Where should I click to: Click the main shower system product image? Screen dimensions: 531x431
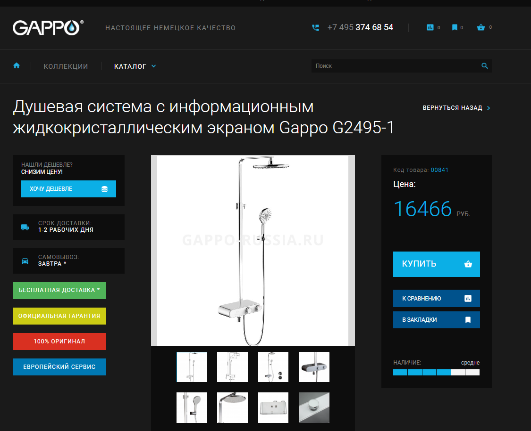253,250
